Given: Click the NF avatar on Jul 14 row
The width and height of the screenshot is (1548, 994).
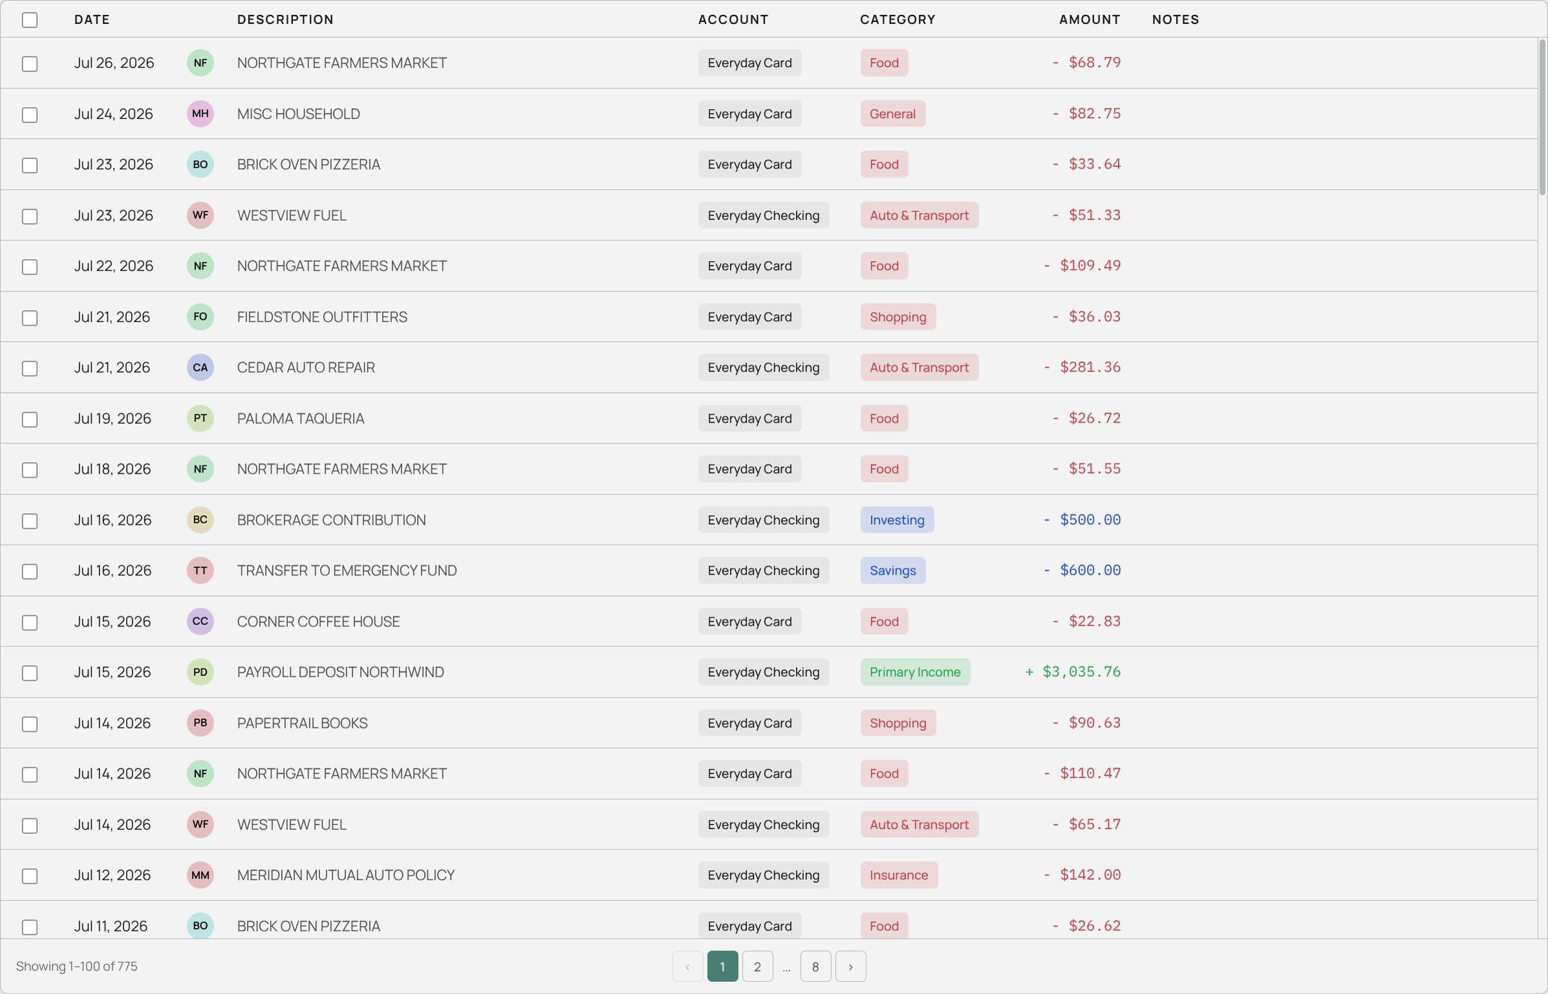Looking at the screenshot, I should (200, 773).
